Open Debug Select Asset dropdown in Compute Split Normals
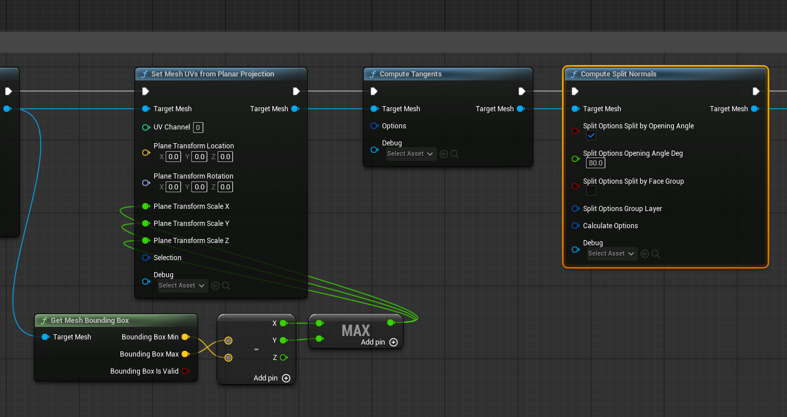 click(x=612, y=254)
